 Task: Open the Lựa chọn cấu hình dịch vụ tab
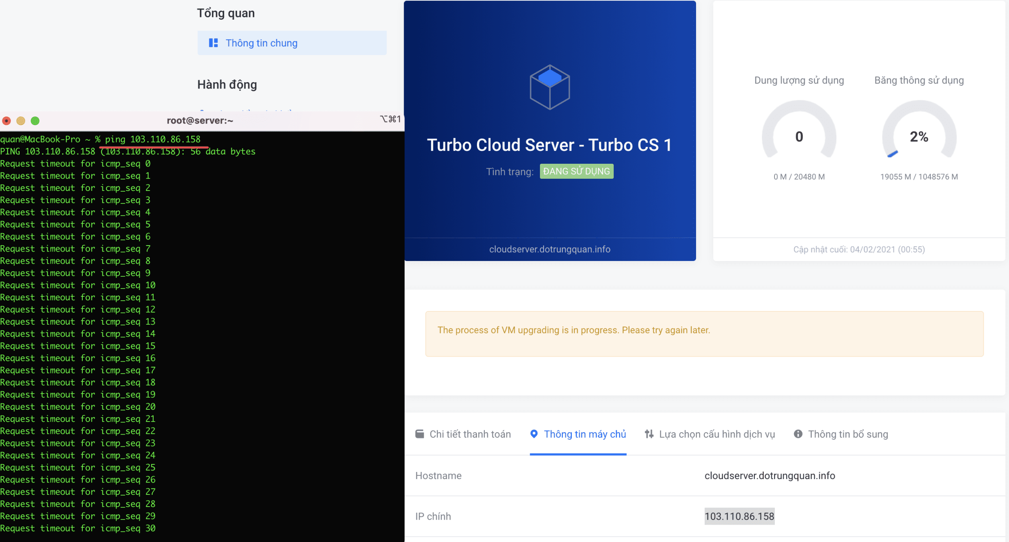[717, 434]
